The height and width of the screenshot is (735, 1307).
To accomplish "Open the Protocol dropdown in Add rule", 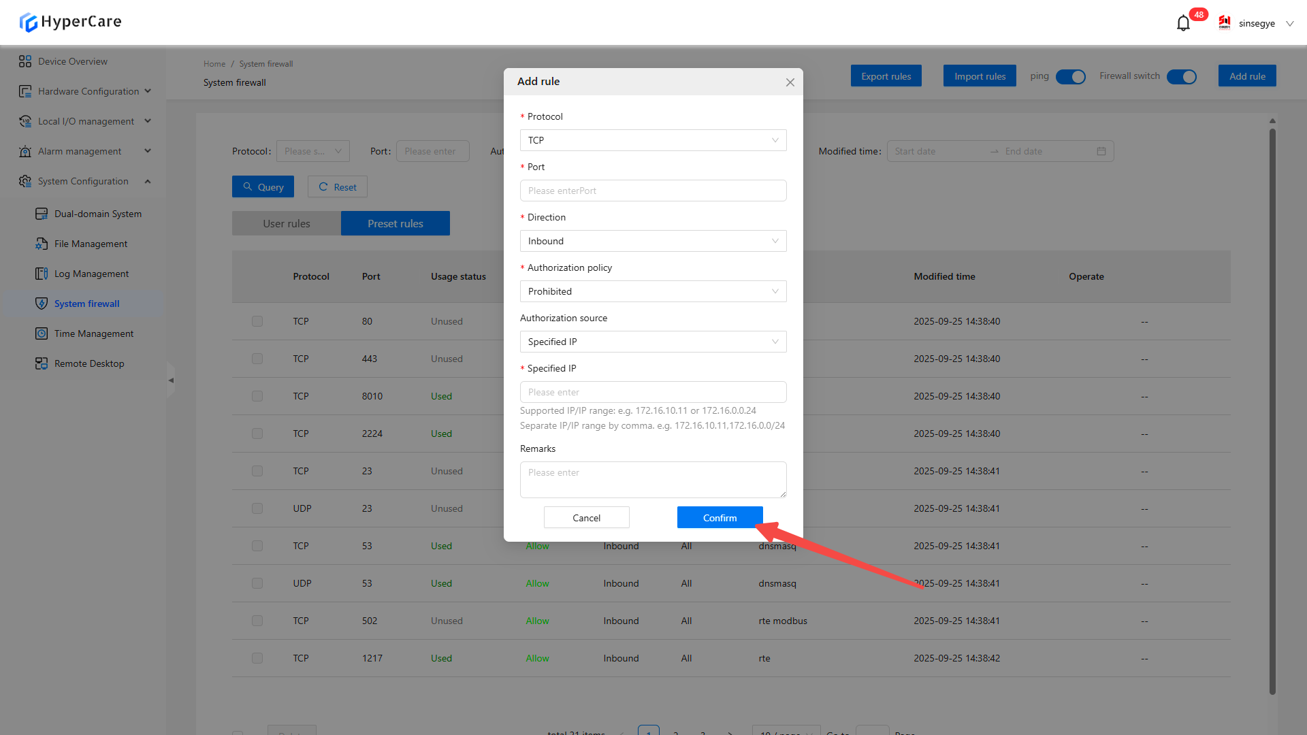I will pos(653,140).
